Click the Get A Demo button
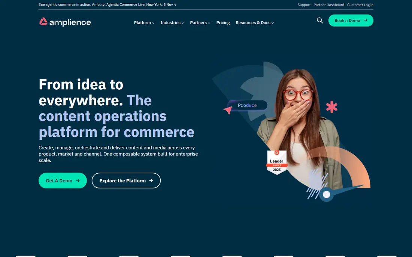 (x=63, y=180)
